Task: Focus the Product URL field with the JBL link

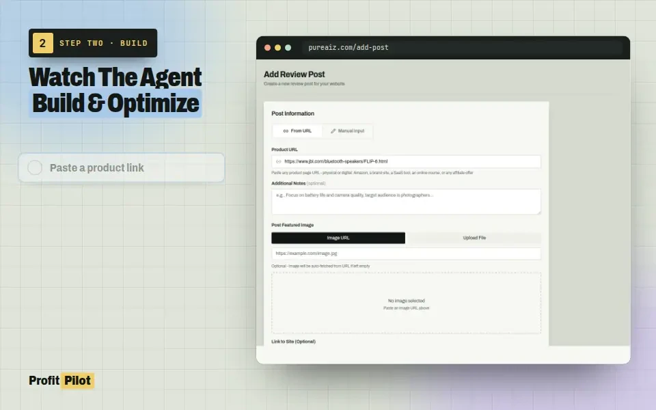Action: 406,161
